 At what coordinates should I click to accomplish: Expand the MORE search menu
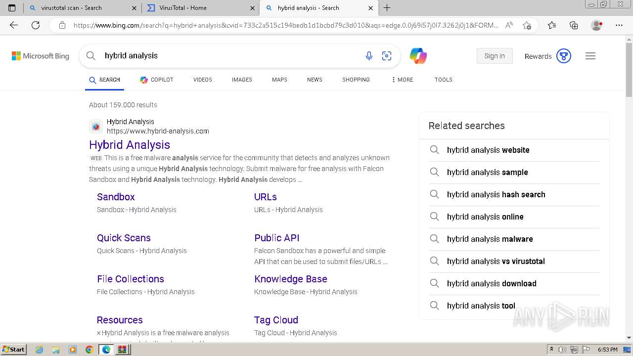tap(402, 80)
